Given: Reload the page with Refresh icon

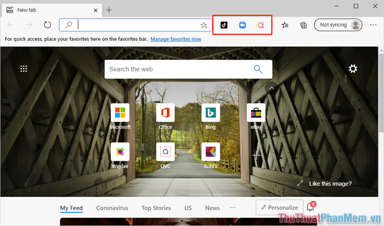Looking at the screenshot, I should click(x=47, y=25).
